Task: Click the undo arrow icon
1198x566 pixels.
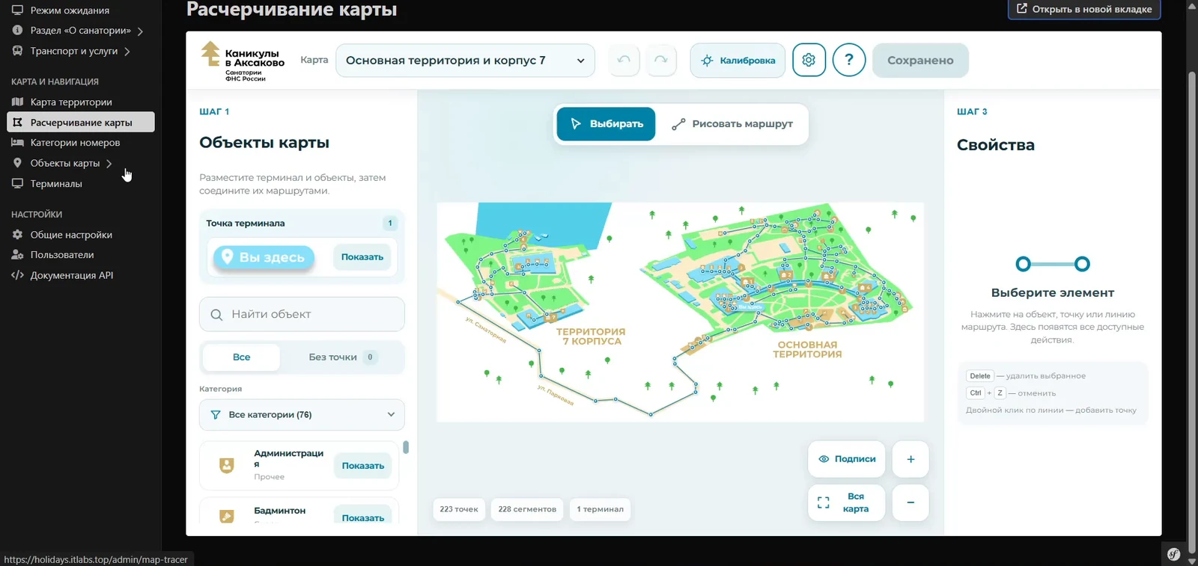Action: (624, 60)
